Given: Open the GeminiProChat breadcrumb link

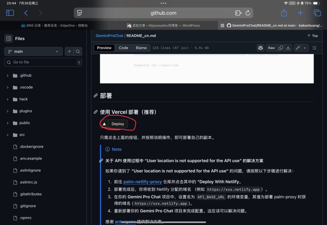Looking at the screenshot, I should (109, 36).
